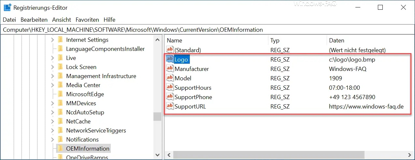Screen dimensions: 415x160
Task: Click the Manufacturer value's string icon
Action: pos(170,69)
